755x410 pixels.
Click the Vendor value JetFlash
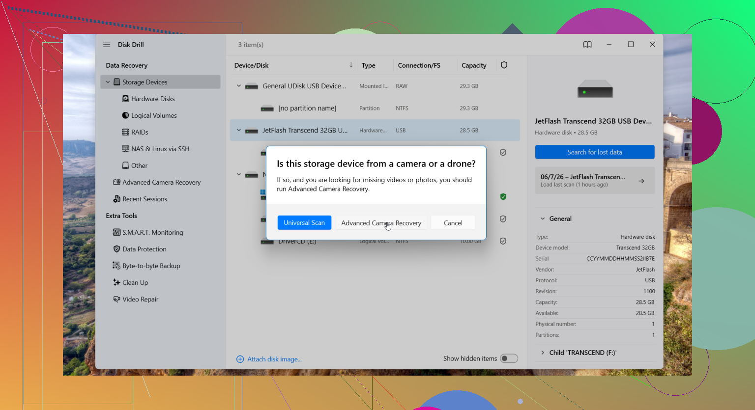click(645, 270)
